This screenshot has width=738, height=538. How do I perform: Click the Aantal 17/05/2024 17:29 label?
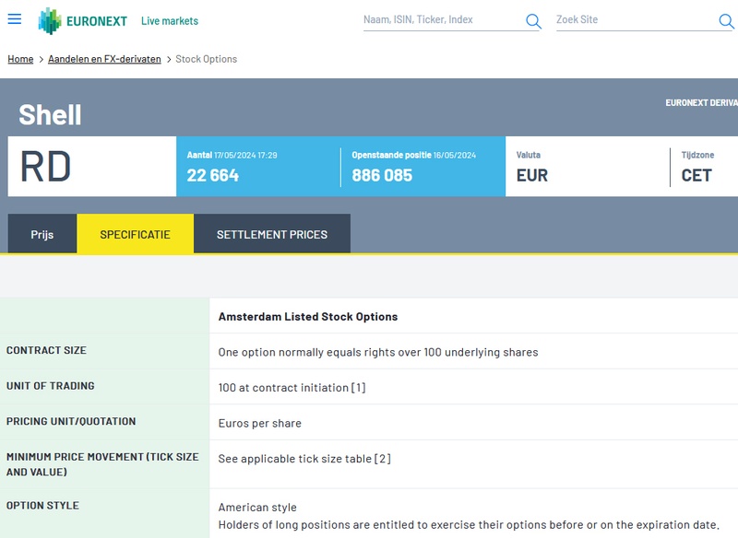click(232, 155)
